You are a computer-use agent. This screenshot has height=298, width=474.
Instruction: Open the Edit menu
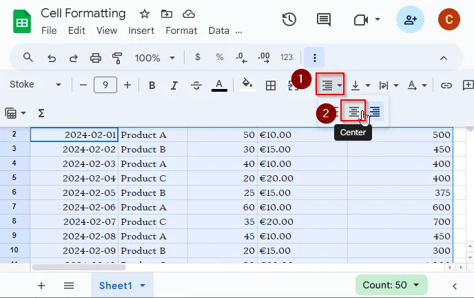pos(76,30)
